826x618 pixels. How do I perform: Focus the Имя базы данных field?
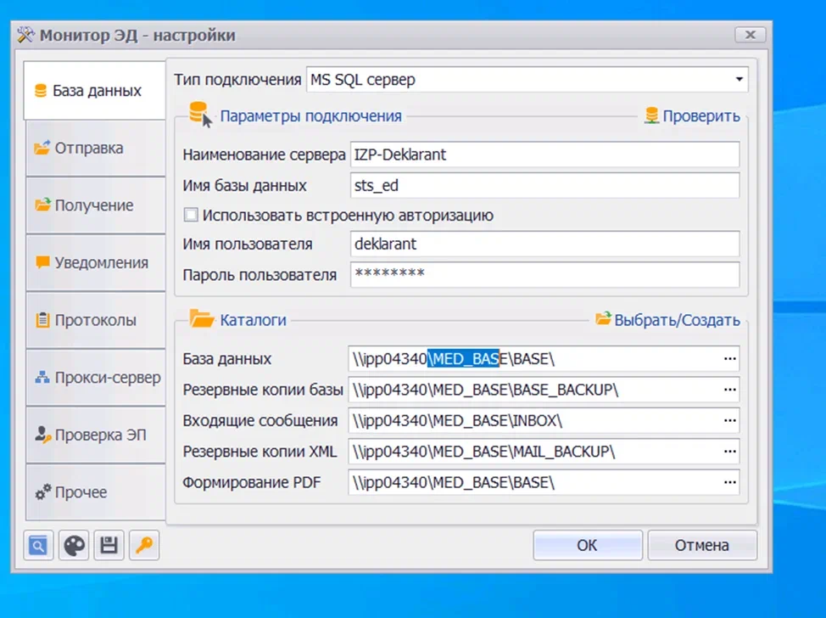coord(544,186)
